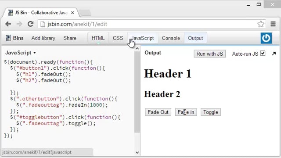Viewport: 281px width, 158px height.
Task: Click the Run with JS button
Action: 209,54
